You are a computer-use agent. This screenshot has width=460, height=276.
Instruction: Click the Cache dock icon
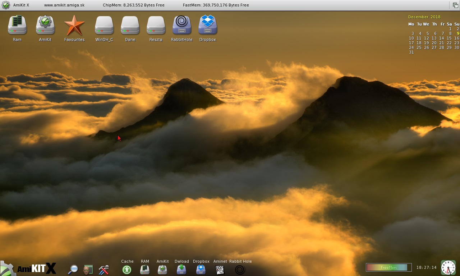(127, 270)
